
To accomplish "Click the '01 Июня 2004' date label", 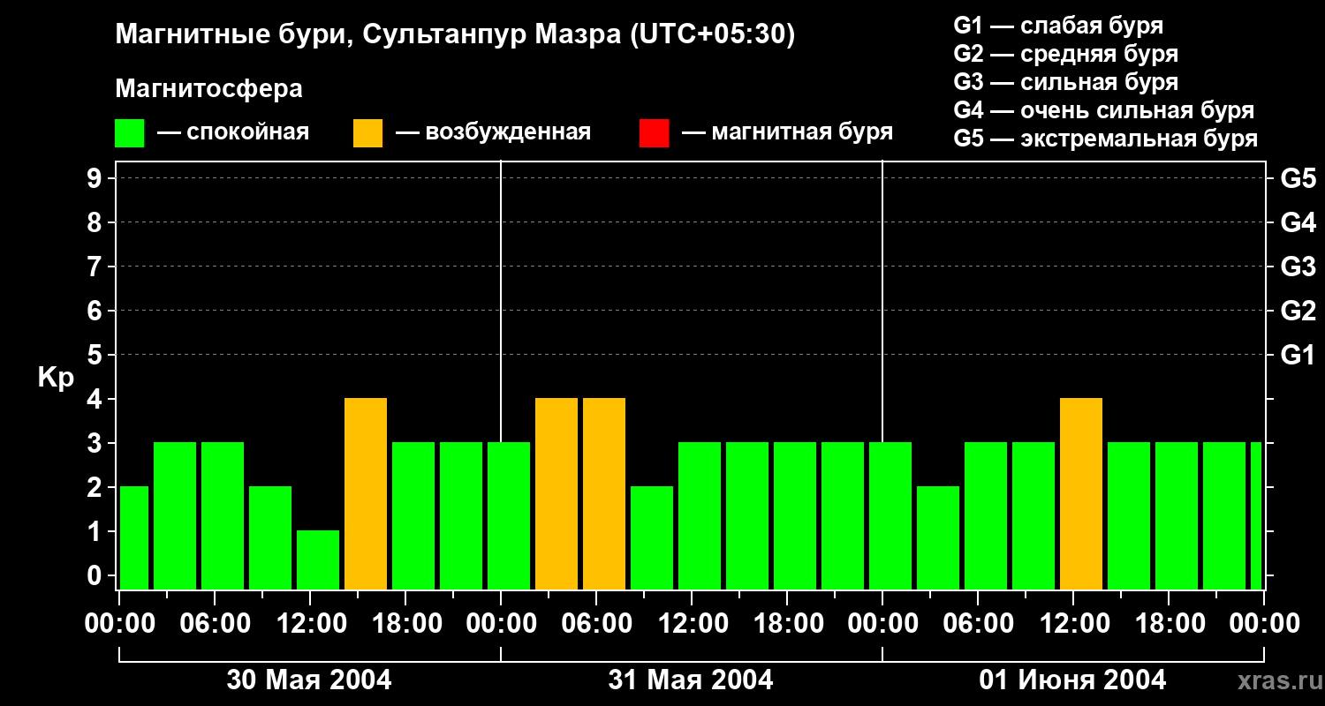I will click(1072, 680).
